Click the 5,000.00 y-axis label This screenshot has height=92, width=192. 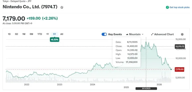click(180, 78)
